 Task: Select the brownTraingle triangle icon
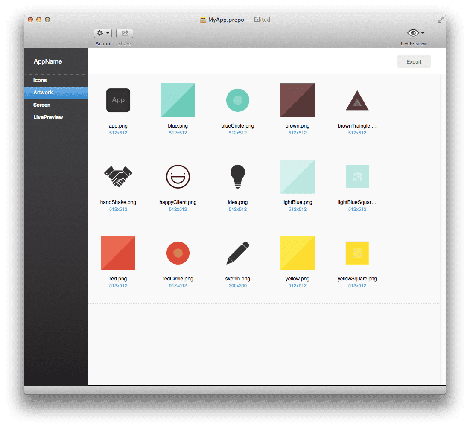click(357, 101)
